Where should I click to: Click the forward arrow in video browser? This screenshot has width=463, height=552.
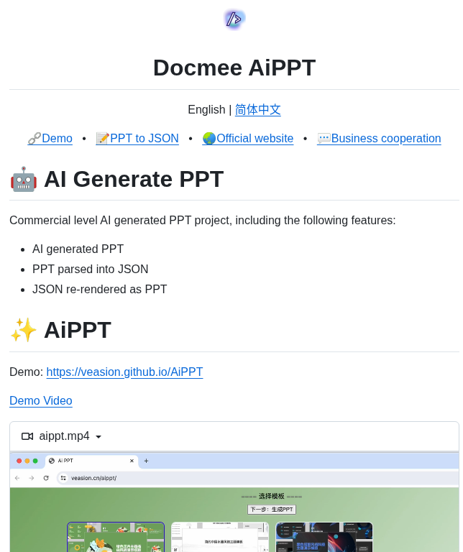point(32,478)
